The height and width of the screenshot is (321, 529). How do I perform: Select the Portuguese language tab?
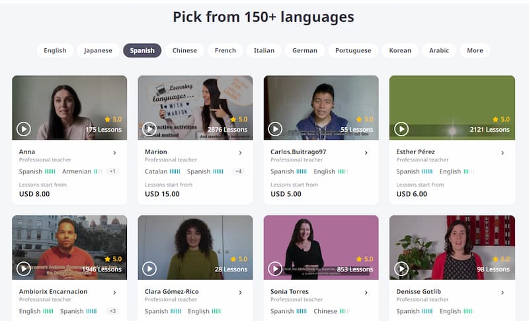(353, 50)
